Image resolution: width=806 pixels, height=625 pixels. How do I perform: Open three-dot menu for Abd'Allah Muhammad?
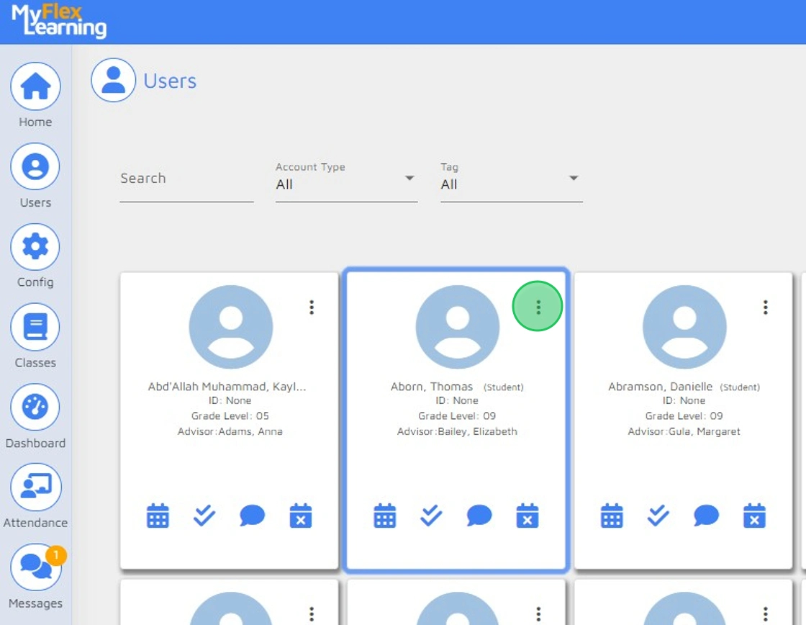pos(312,307)
